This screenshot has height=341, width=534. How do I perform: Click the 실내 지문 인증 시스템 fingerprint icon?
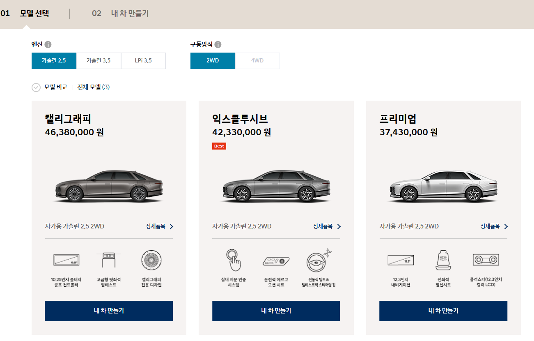coord(234,260)
